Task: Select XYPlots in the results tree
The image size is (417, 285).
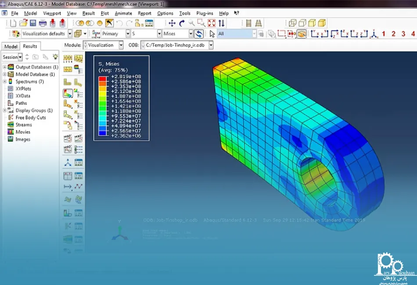Action: point(24,89)
